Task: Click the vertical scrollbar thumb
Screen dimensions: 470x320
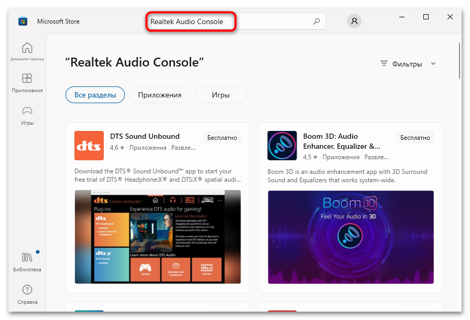Action: click(460, 61)
